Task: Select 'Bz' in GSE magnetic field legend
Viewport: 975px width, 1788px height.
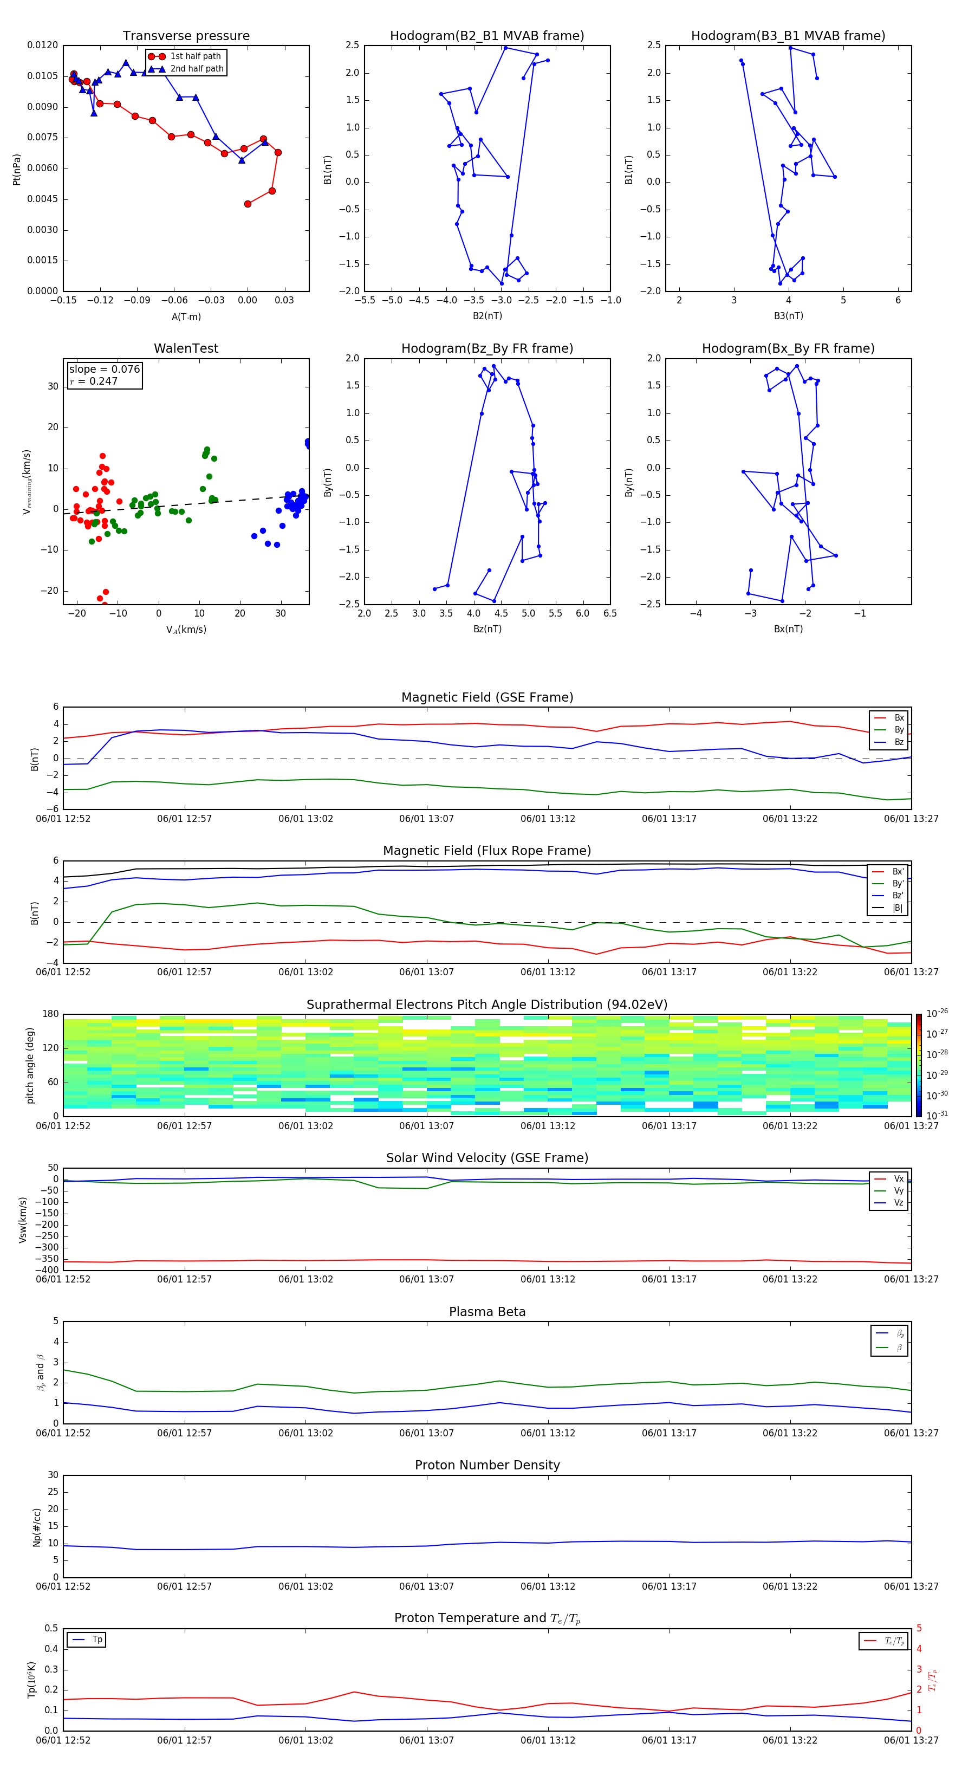Action: point(889,742)
